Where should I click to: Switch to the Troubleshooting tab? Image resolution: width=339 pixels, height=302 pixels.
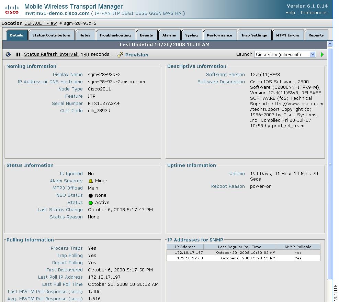click(x=115, y=35)
